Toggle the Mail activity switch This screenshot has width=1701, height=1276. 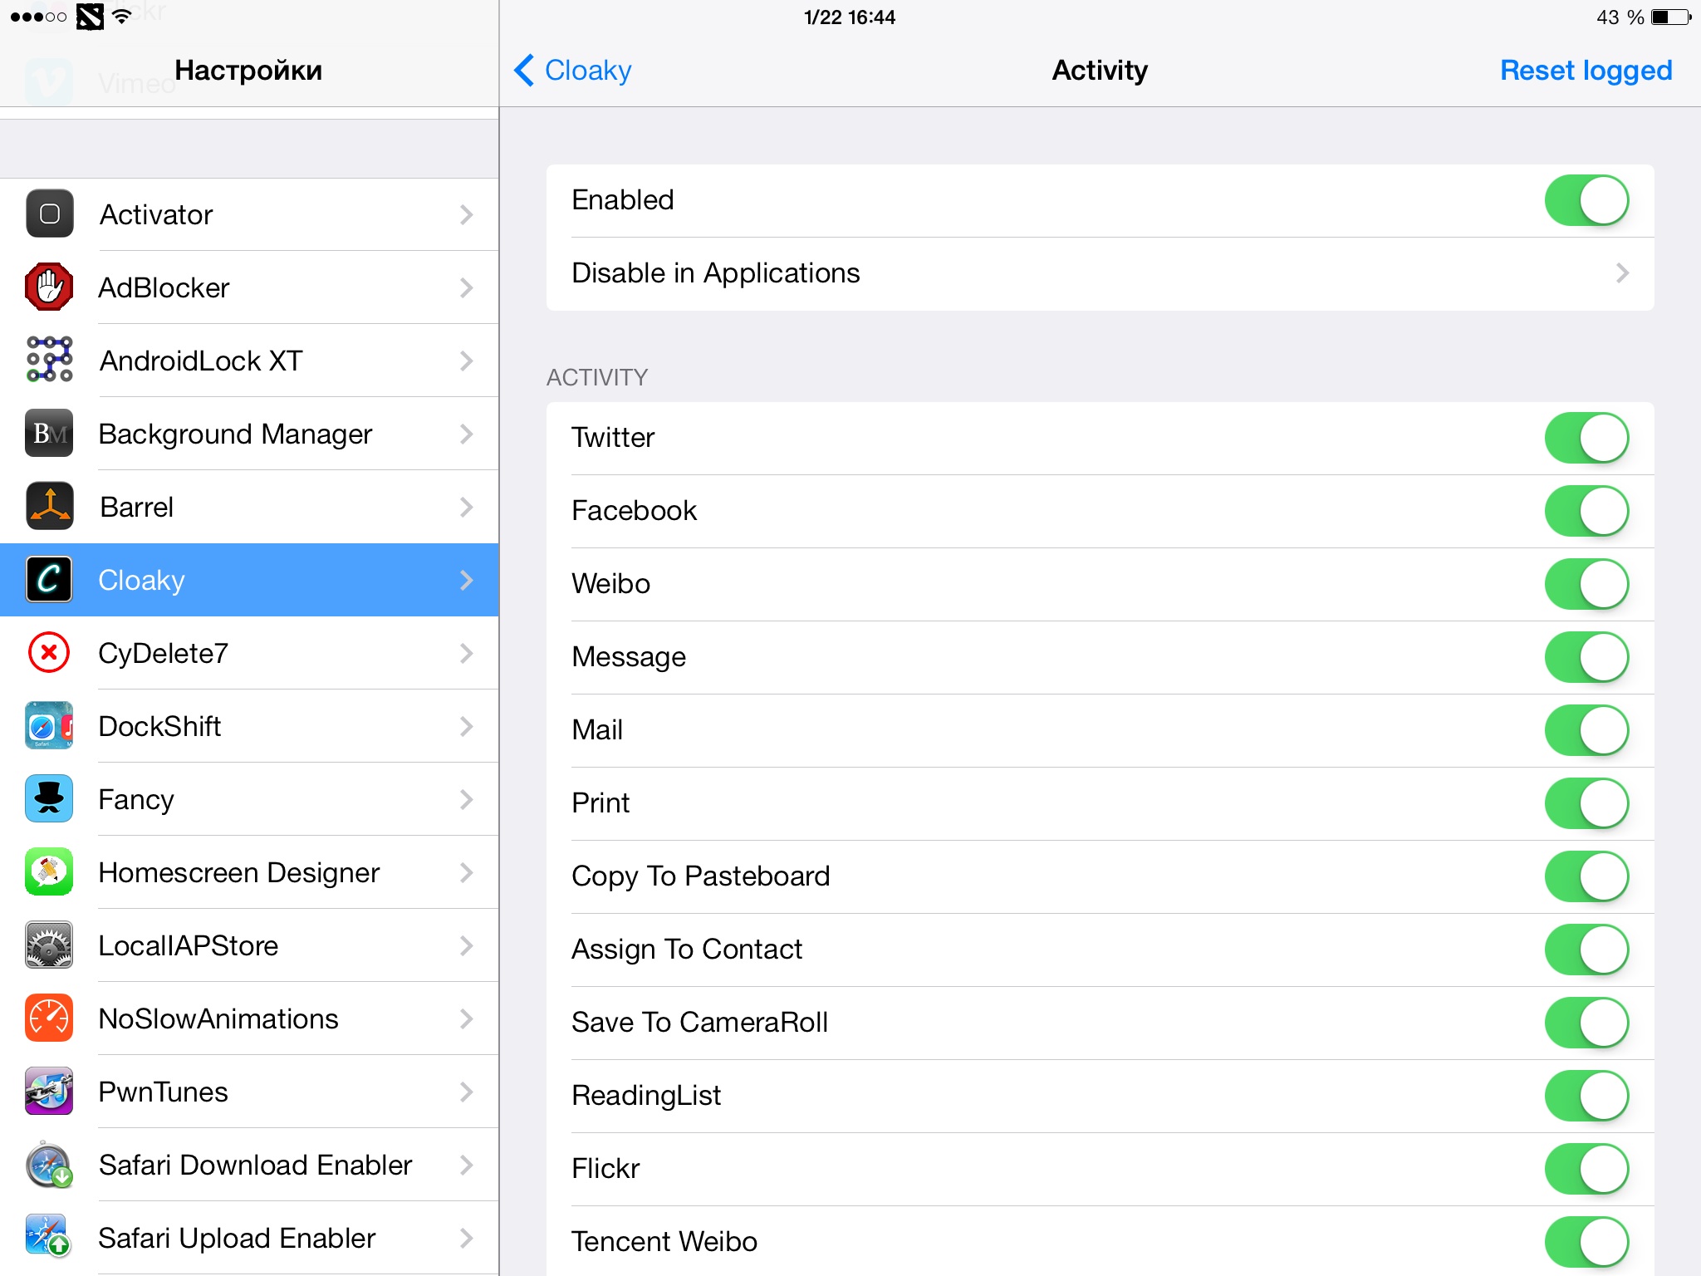pos(1586,730)
